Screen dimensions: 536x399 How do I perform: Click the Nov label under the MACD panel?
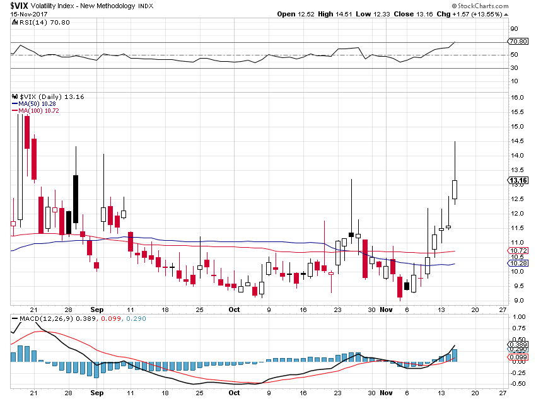click(387, 393)
